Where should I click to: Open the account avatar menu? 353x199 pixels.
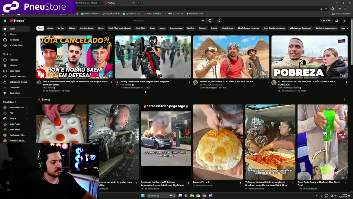tap(344, 20)
